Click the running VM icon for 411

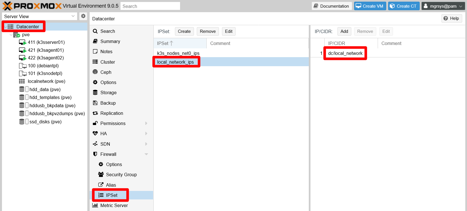pyautogui.click(x=22, y=42)
